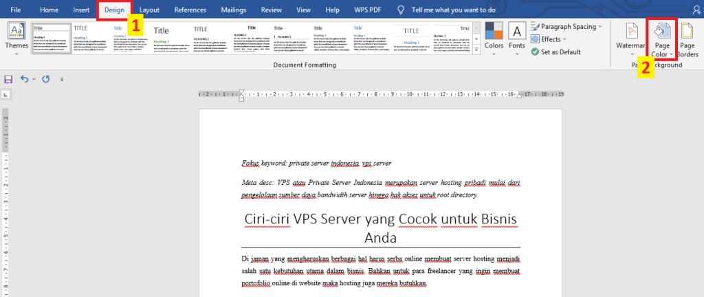Redo the last action

coord(45,79)
